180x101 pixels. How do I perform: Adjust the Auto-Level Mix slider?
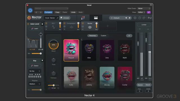coord(37,54)
